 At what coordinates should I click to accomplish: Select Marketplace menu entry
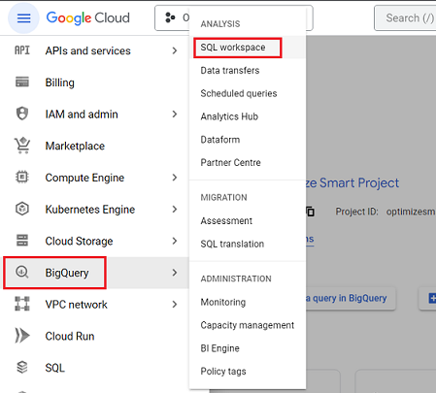click(x=95, y=146)
